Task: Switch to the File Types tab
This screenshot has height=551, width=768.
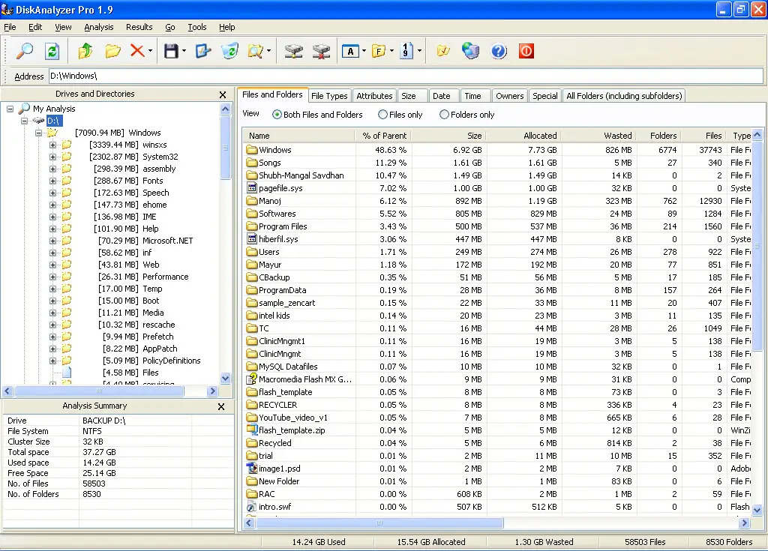Action: [x=329, y=96]
